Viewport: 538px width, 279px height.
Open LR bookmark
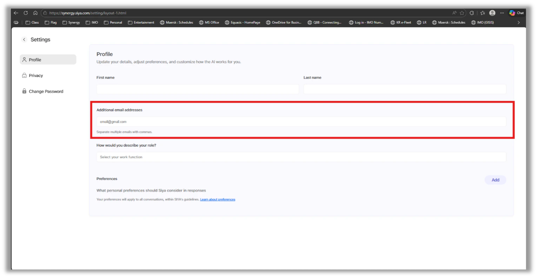tap(422, 22)
